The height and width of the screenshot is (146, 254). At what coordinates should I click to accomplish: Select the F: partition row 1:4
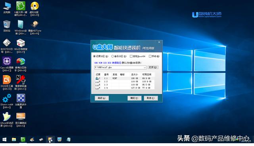pos(124,88)
